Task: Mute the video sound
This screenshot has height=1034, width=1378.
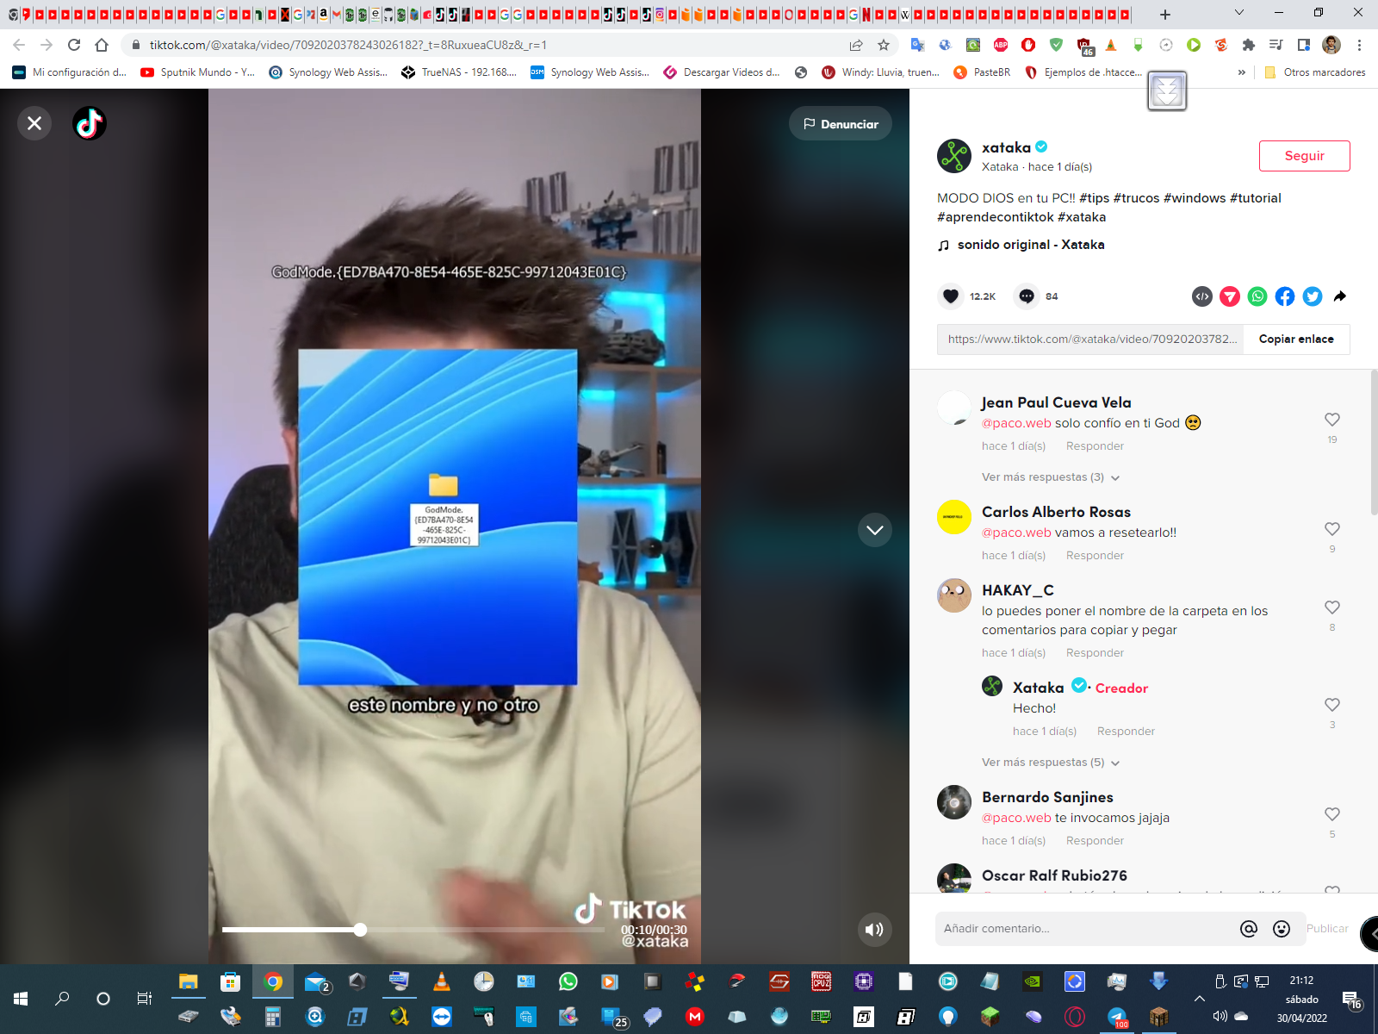Action: (x=874, y=929)
